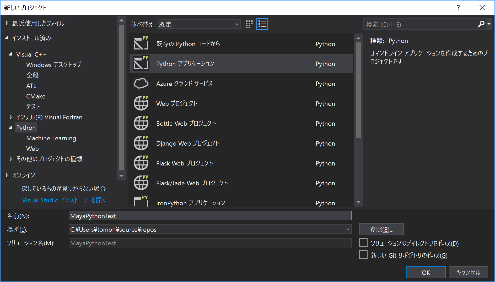Click the Python アプリケーション template icon

141,63
